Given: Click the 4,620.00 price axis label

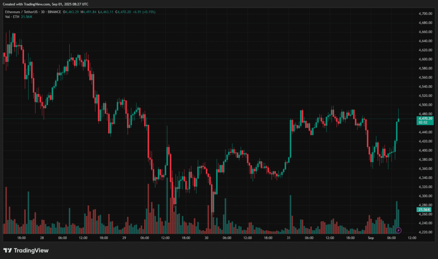Looking at the screenshot, I should [x=426, y=50].
